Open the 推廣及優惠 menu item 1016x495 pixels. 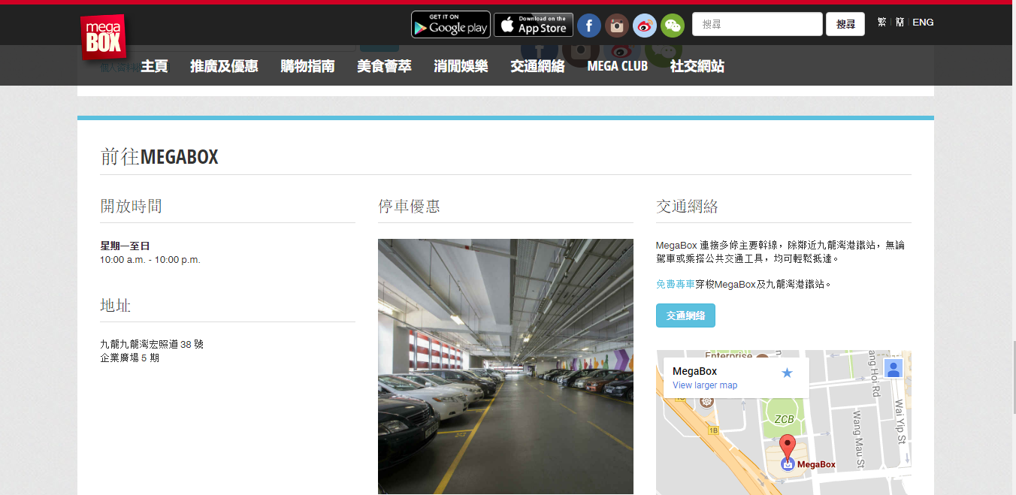point(224,66)
